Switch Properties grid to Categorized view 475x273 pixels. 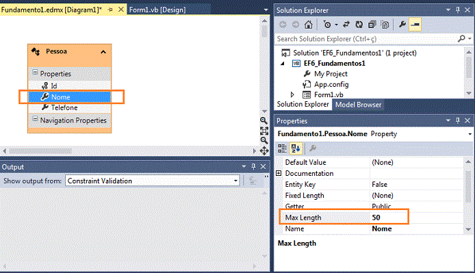coord(283,148)
